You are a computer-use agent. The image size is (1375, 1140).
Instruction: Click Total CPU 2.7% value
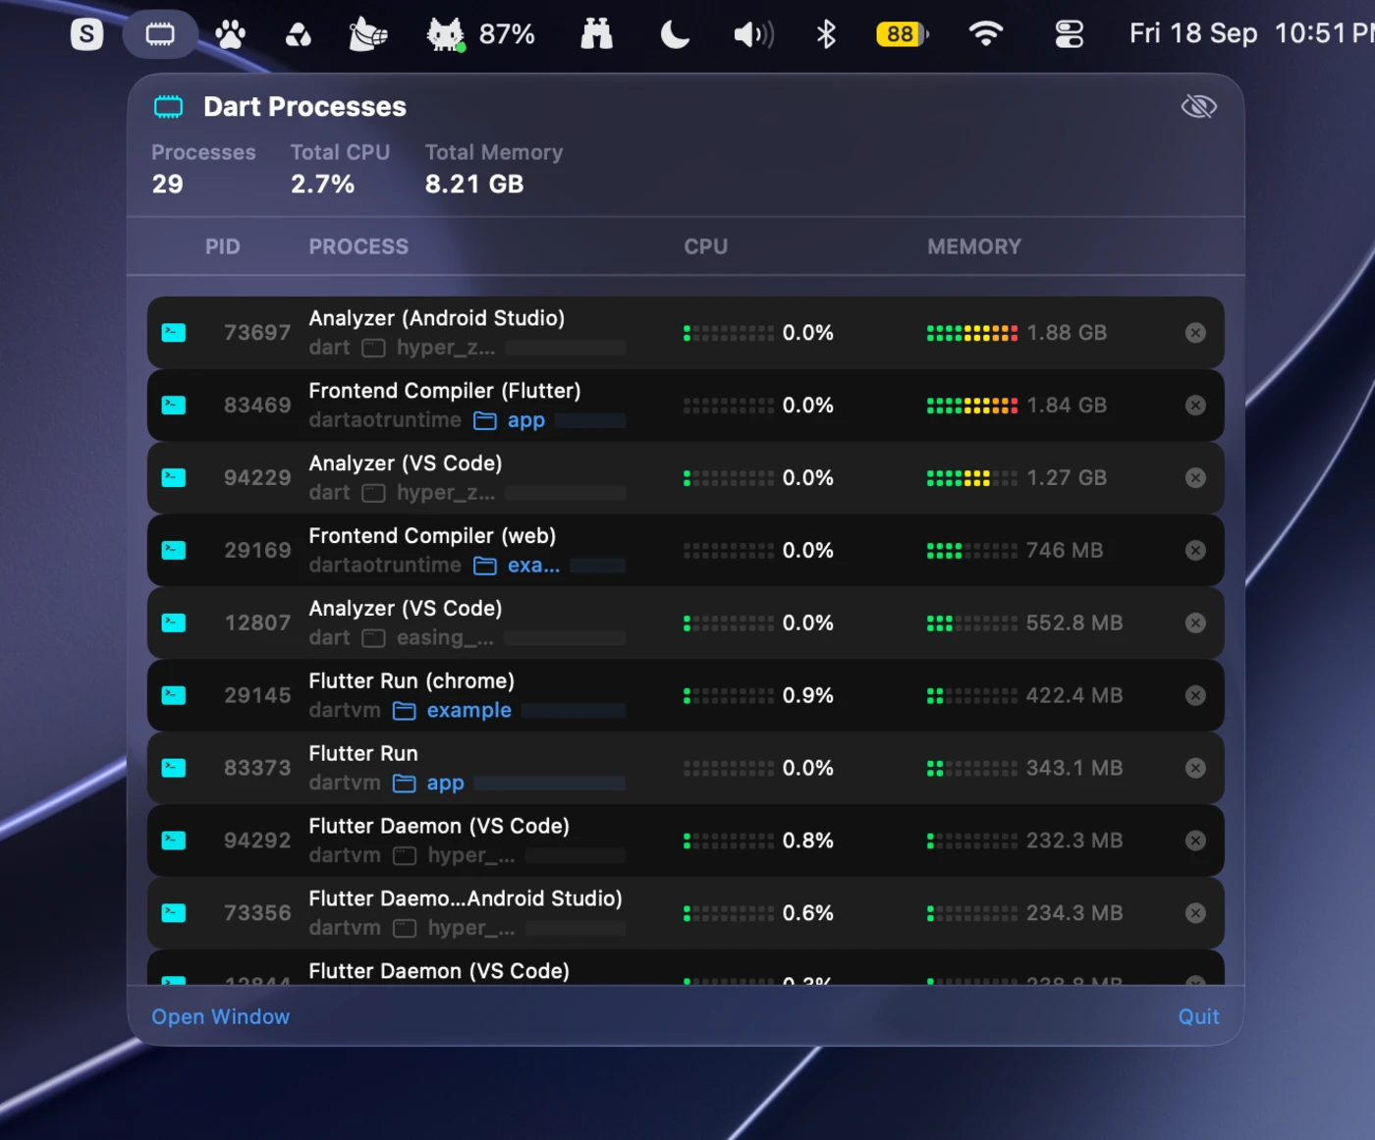pos(322,185)
